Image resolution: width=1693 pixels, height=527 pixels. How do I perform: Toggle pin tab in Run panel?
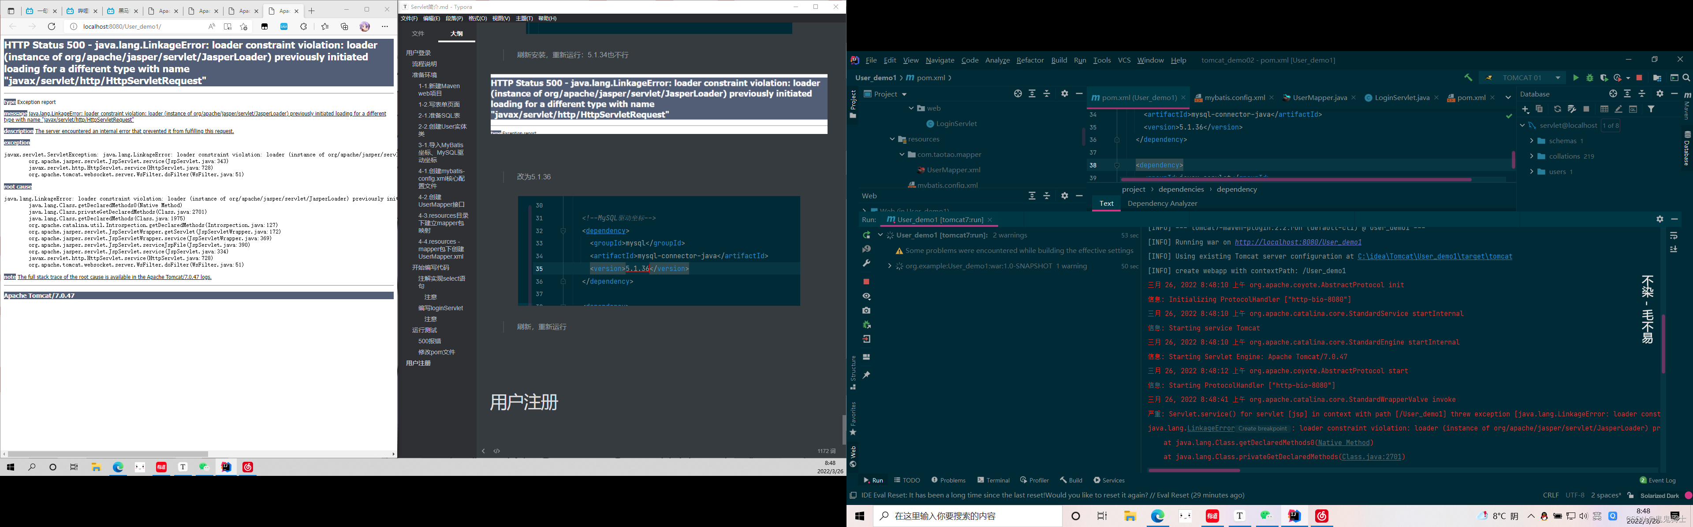point(866,375)
